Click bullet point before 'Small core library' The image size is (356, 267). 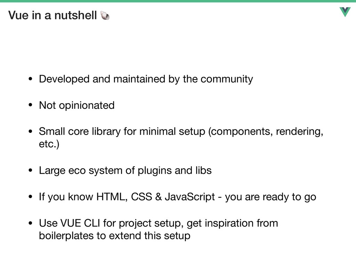[x=31, y=131]
